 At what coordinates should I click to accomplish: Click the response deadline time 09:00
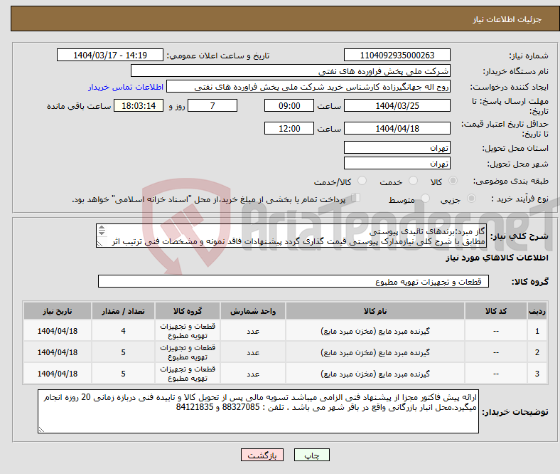[x=289, y=105]
